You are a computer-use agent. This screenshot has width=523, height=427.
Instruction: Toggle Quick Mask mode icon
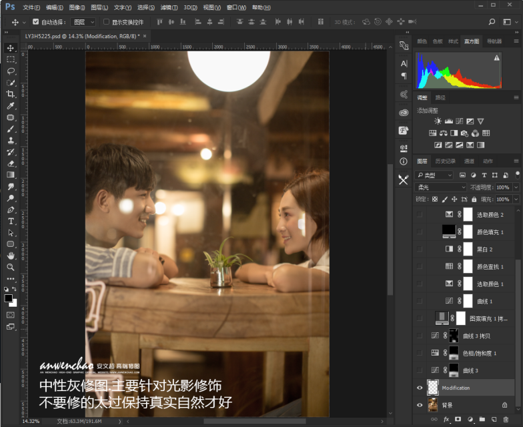11,315
